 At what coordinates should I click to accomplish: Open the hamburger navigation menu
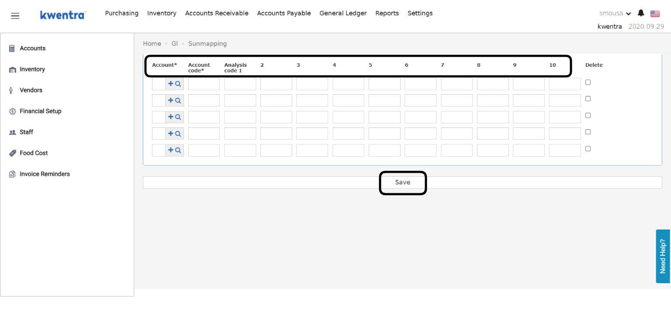[15, 16]
